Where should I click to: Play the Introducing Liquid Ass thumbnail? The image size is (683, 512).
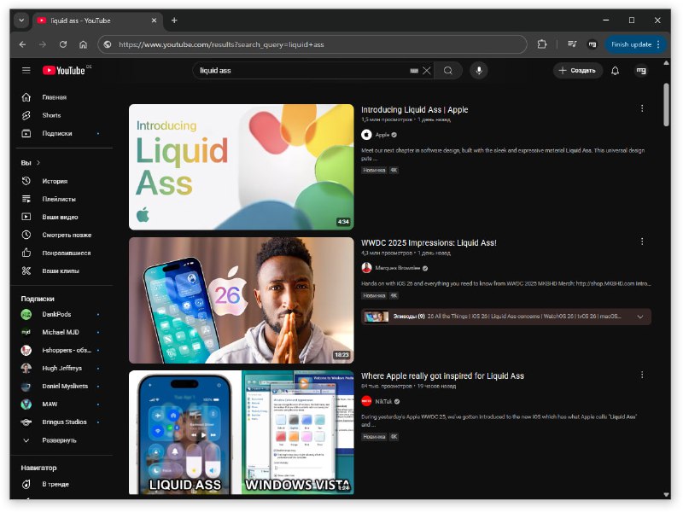coord(242,166)
